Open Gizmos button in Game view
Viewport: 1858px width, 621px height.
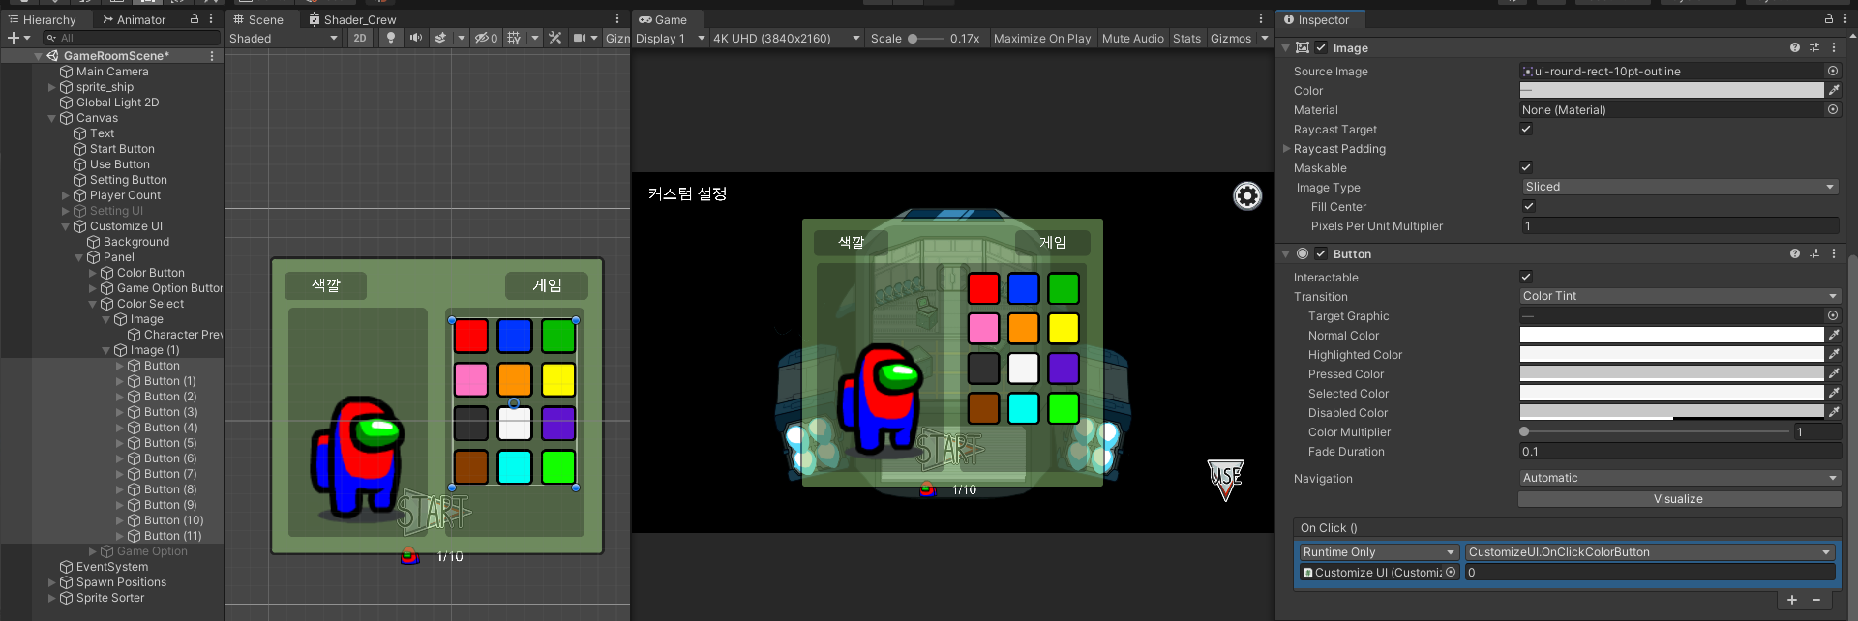[x=1231, y=38]
